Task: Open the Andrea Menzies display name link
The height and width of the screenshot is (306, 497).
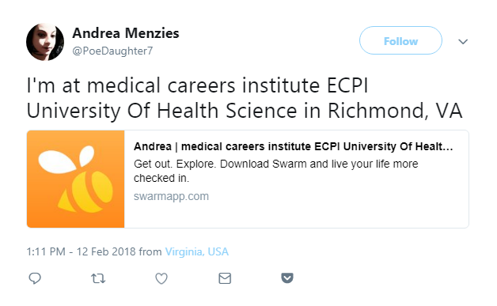Action: pos(126,33)
